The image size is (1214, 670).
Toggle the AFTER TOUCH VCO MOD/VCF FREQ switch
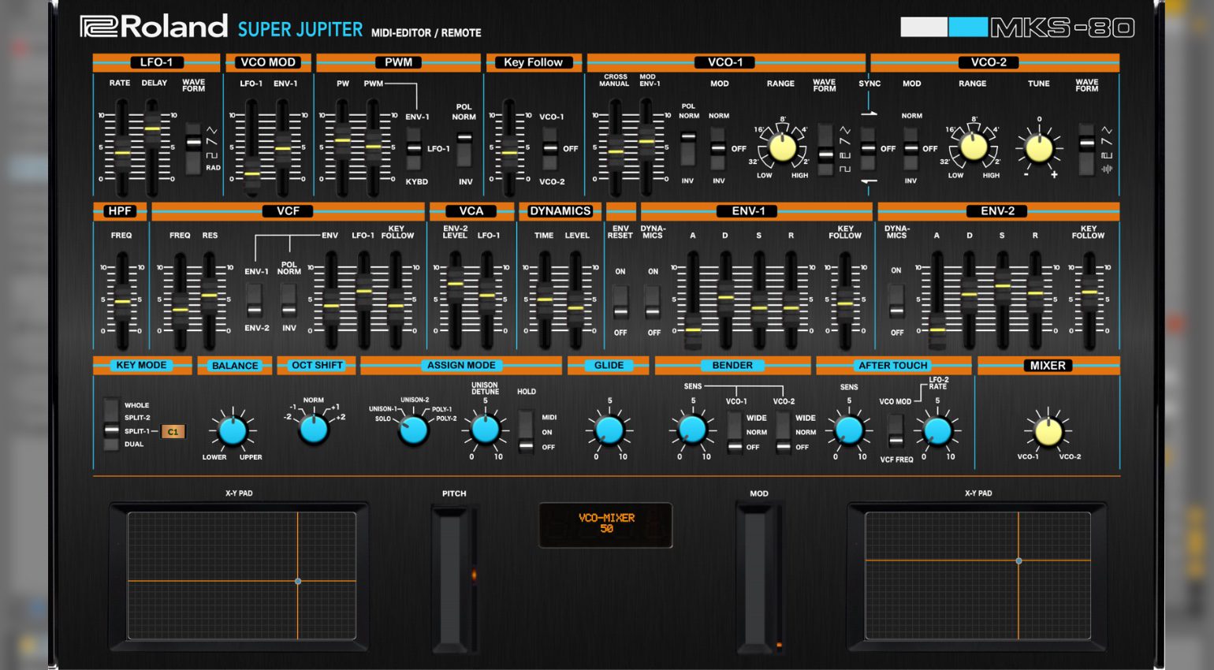pyautogui.click(x=896, y=430)
